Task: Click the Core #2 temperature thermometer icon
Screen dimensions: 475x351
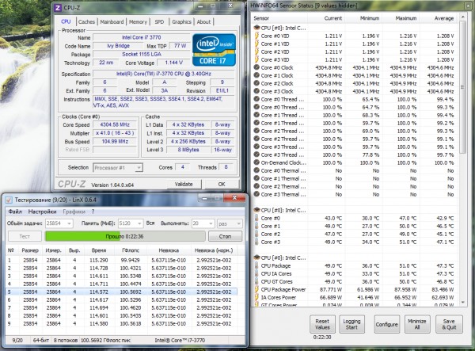Action: coord(256,234)
